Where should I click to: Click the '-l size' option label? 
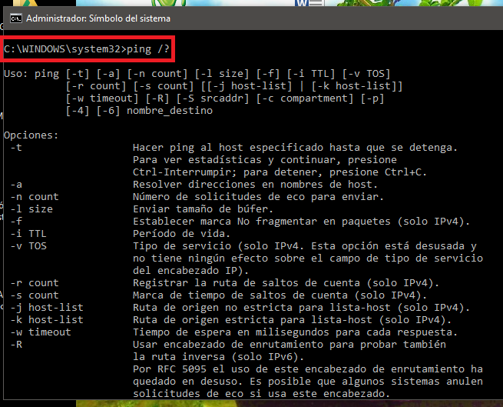point(31,209)
